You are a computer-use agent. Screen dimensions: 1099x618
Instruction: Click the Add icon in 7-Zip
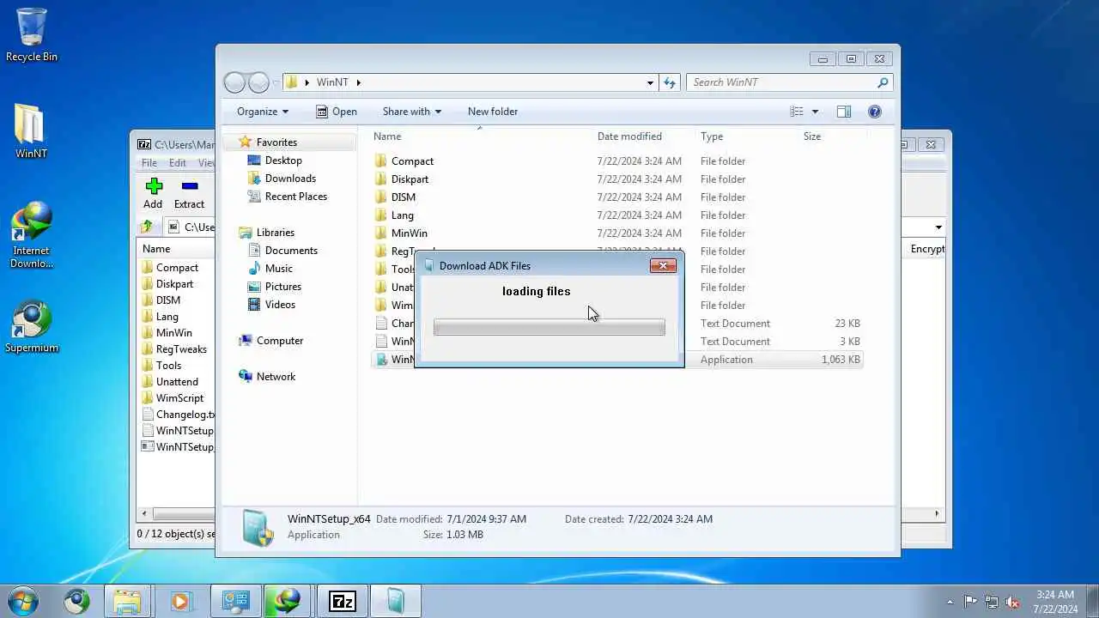[153, 194]
